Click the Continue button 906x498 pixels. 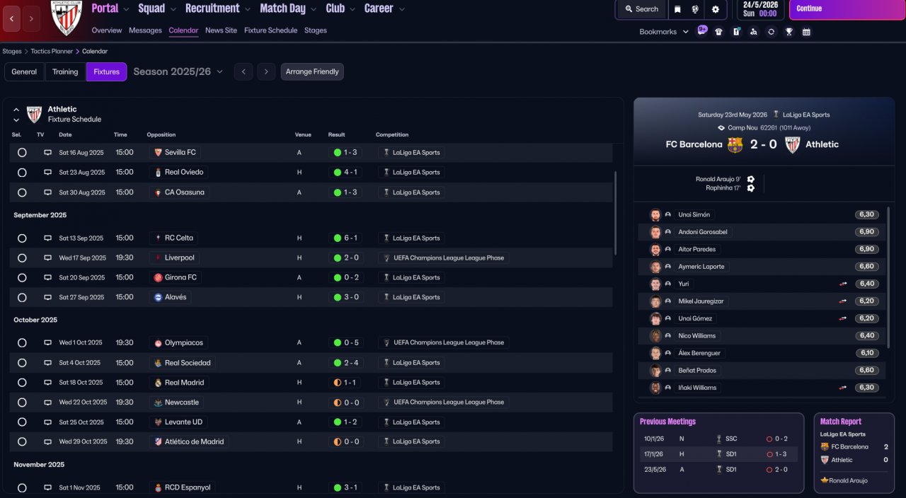pyautogui.click(x=847, y=9)
